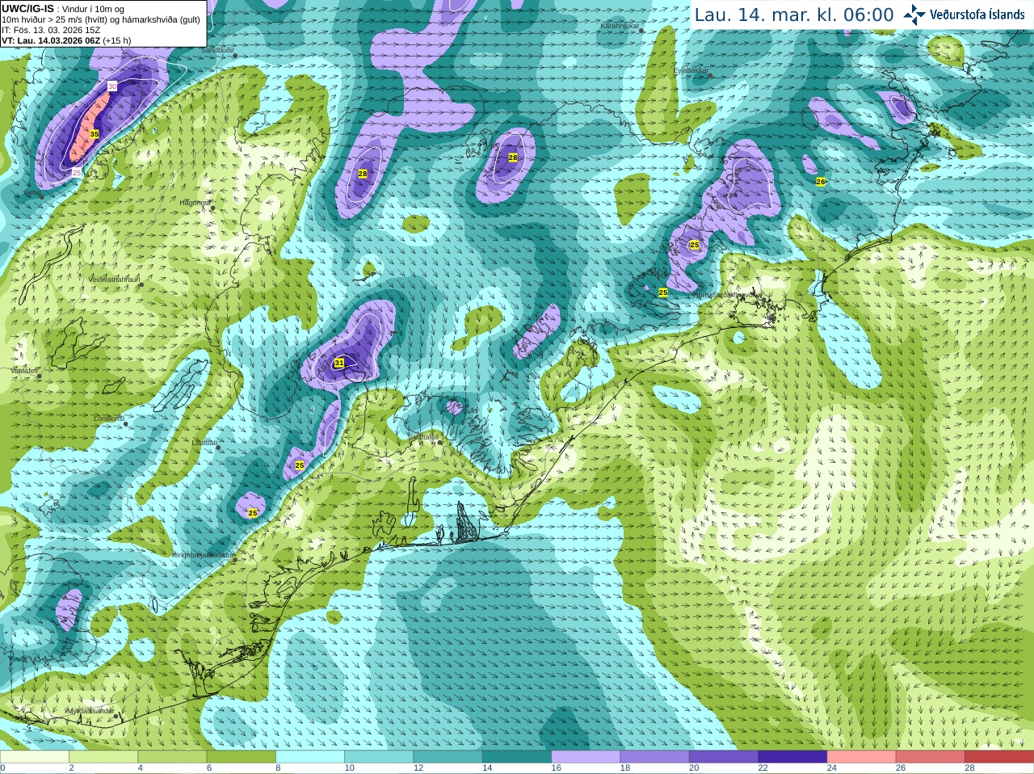Select the 12–14 m/s legend color swatch
The width and height of the screenshot is (1034, 774).
tap(448, 757)
